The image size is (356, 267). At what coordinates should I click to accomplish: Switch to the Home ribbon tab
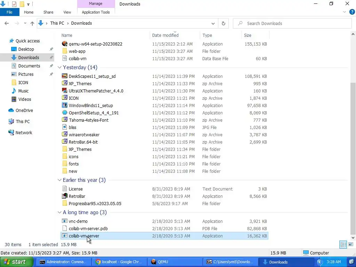[29, 12]
